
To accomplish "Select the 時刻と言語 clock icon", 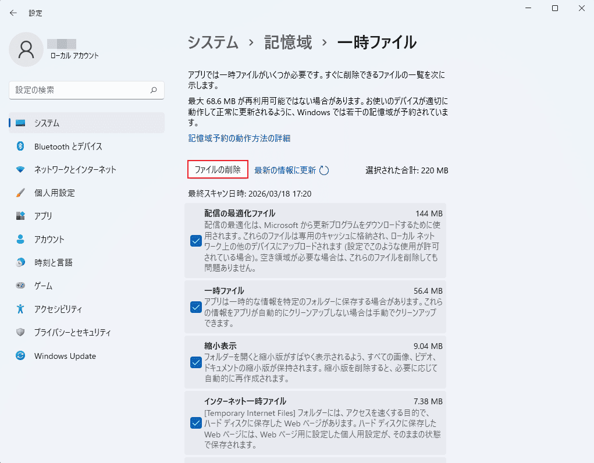I will [x=20, y=262].
